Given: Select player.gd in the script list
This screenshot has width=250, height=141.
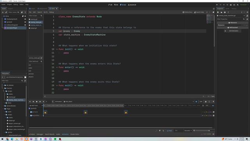Looking at the screenshot, I should coord(34,28).
